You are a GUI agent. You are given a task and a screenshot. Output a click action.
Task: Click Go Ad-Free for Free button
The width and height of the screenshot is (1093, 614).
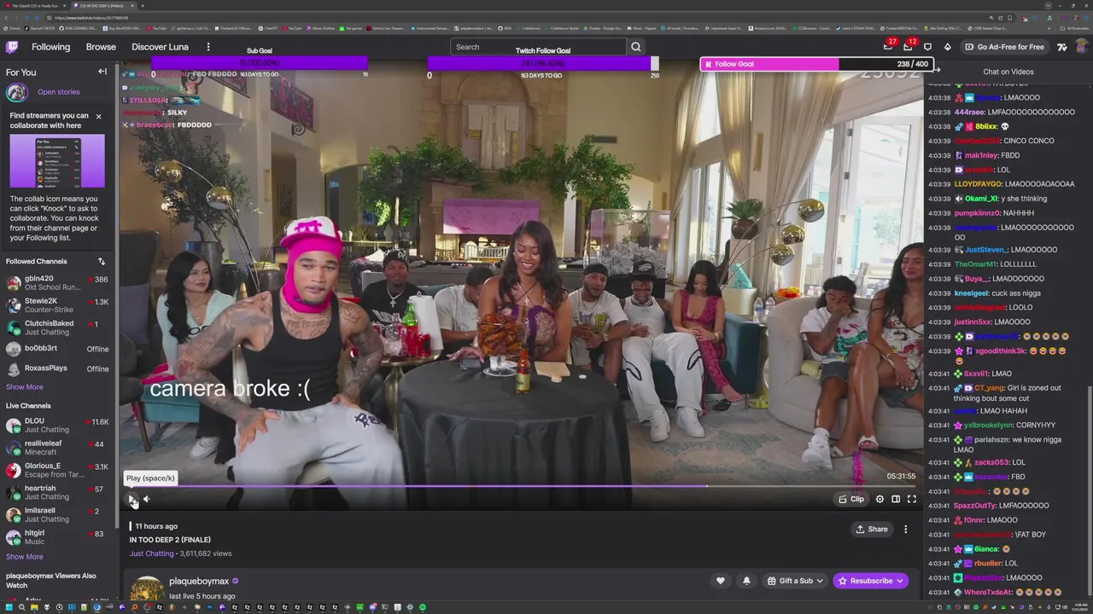(1003, 47)
